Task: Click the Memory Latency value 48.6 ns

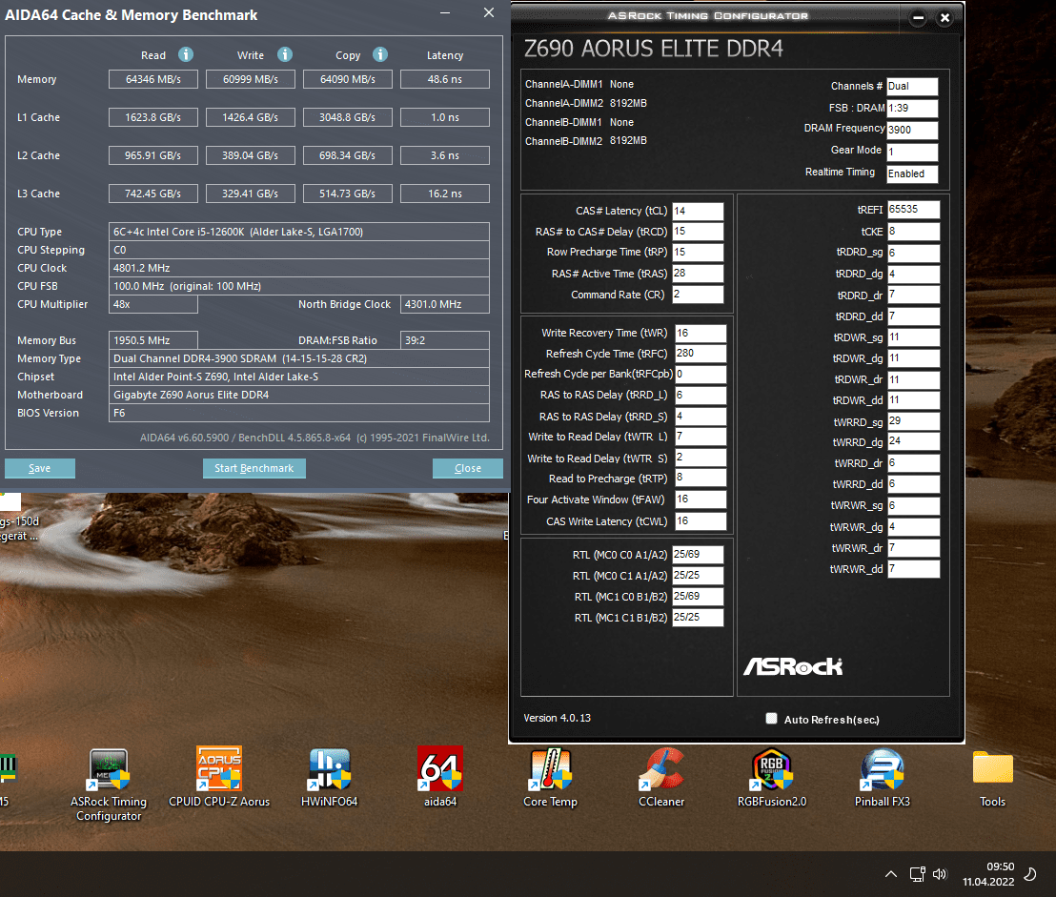Action: pyautogui.click(x=444, y=79)
